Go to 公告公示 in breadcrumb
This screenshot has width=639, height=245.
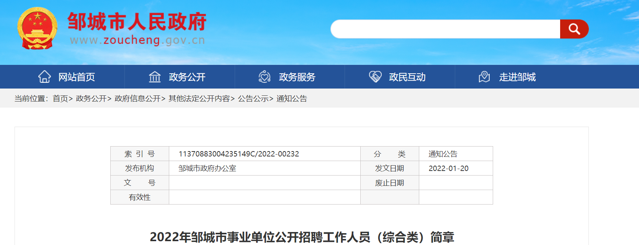click(x=253, y=98)
